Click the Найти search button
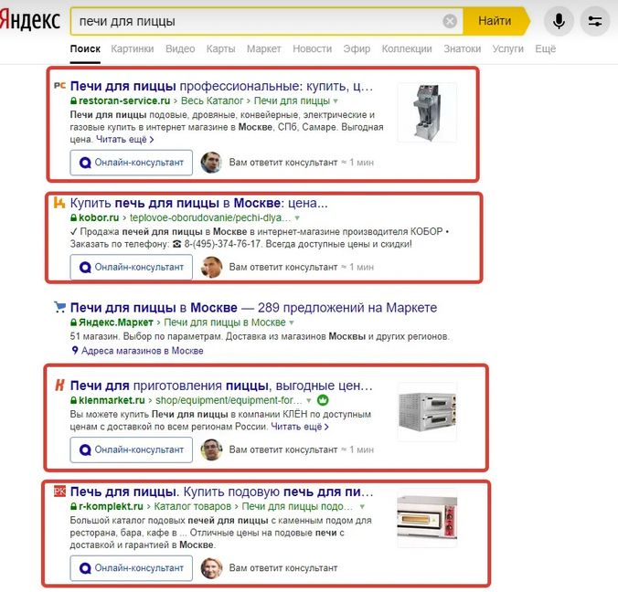 (495, 21)
